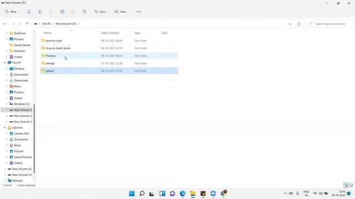Go back using the left arrow
This screenshot has width=355, height=199.
coord(5,24)
